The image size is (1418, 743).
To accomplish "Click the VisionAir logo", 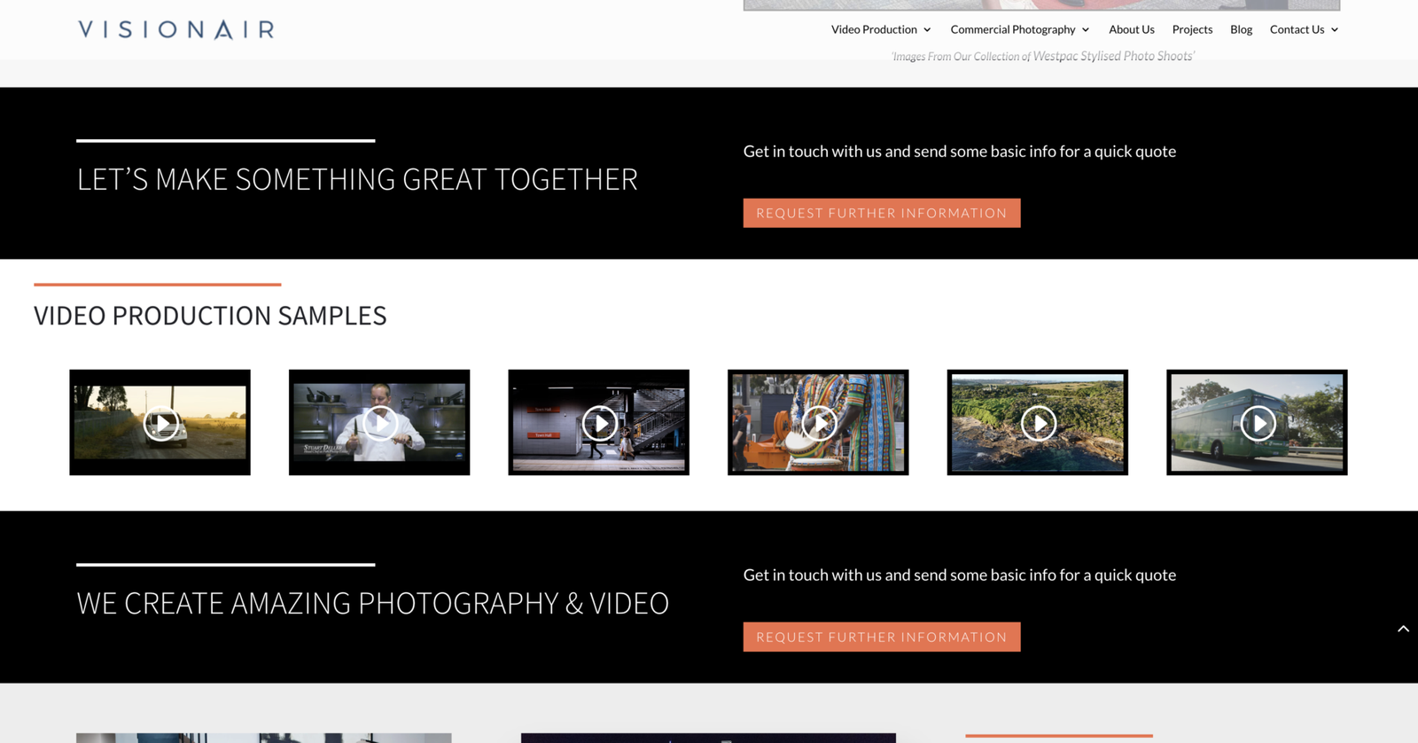I will pos(176,29).
